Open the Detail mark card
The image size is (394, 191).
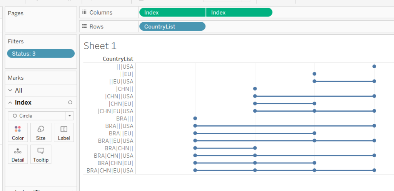tap(18, 154)
